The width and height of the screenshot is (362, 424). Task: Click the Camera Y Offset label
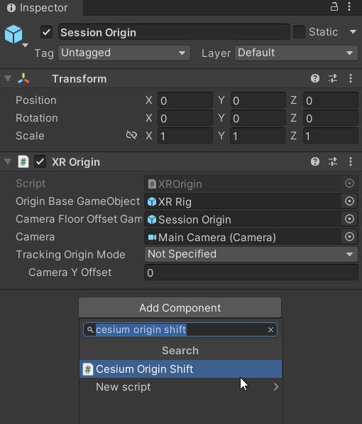70,272
